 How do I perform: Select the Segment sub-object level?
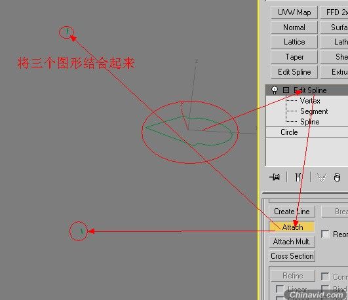coord(314,111)
